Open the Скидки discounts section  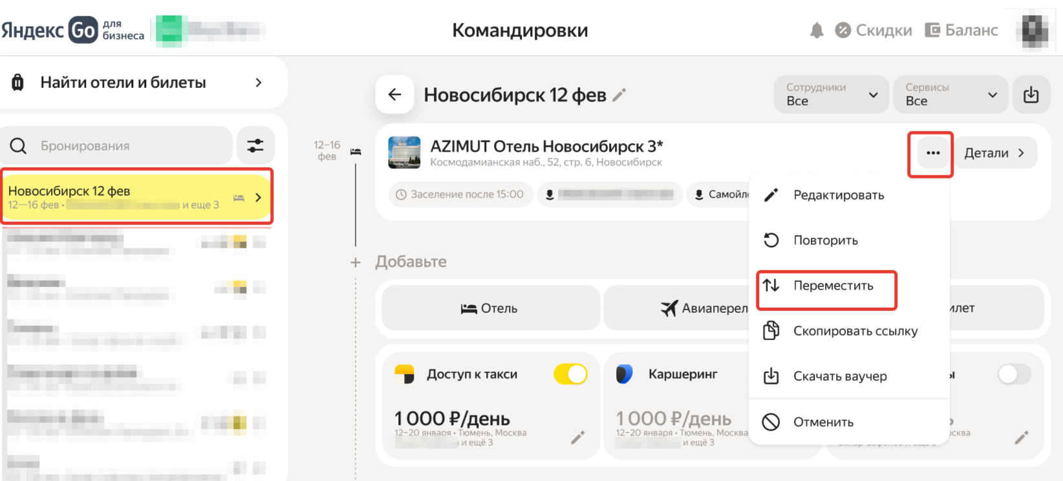point(874,30)
